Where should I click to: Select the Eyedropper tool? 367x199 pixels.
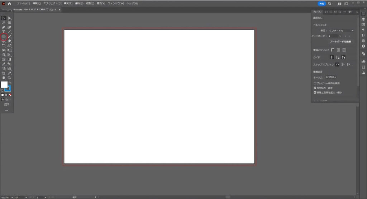(4, 64)
